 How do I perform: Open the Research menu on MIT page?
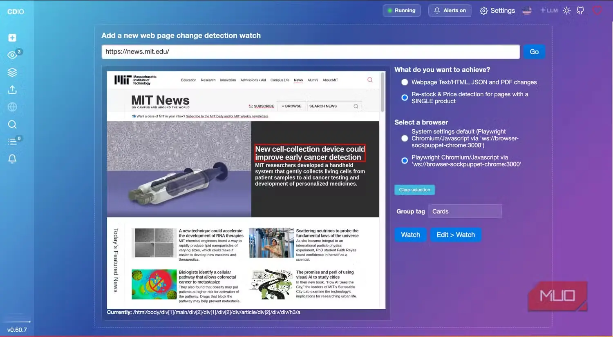point(208,80)
